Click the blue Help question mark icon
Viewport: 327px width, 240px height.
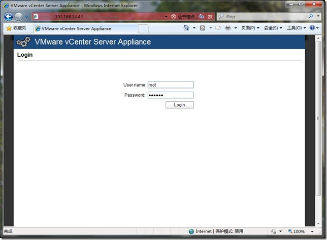point(312,28)
